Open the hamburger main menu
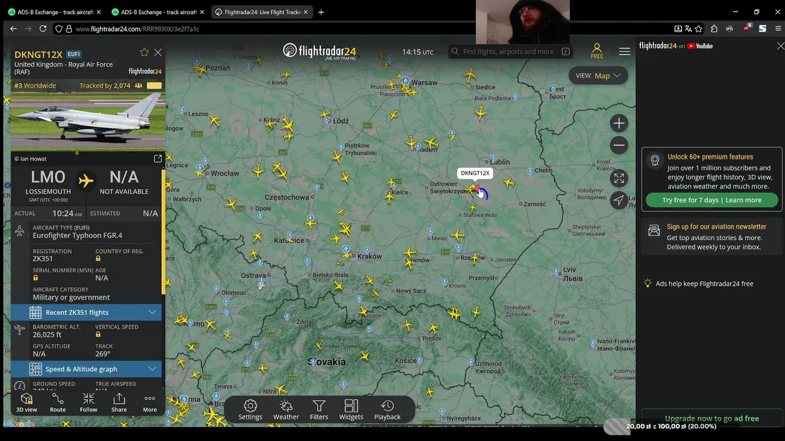The height and width of the screenshot is (441, 785). [x=624, y=51]
